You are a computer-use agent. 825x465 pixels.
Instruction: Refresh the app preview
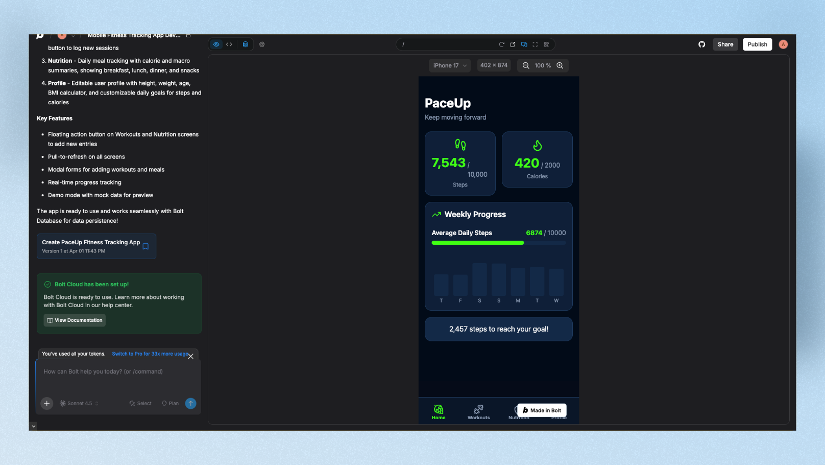pos(501,44)
